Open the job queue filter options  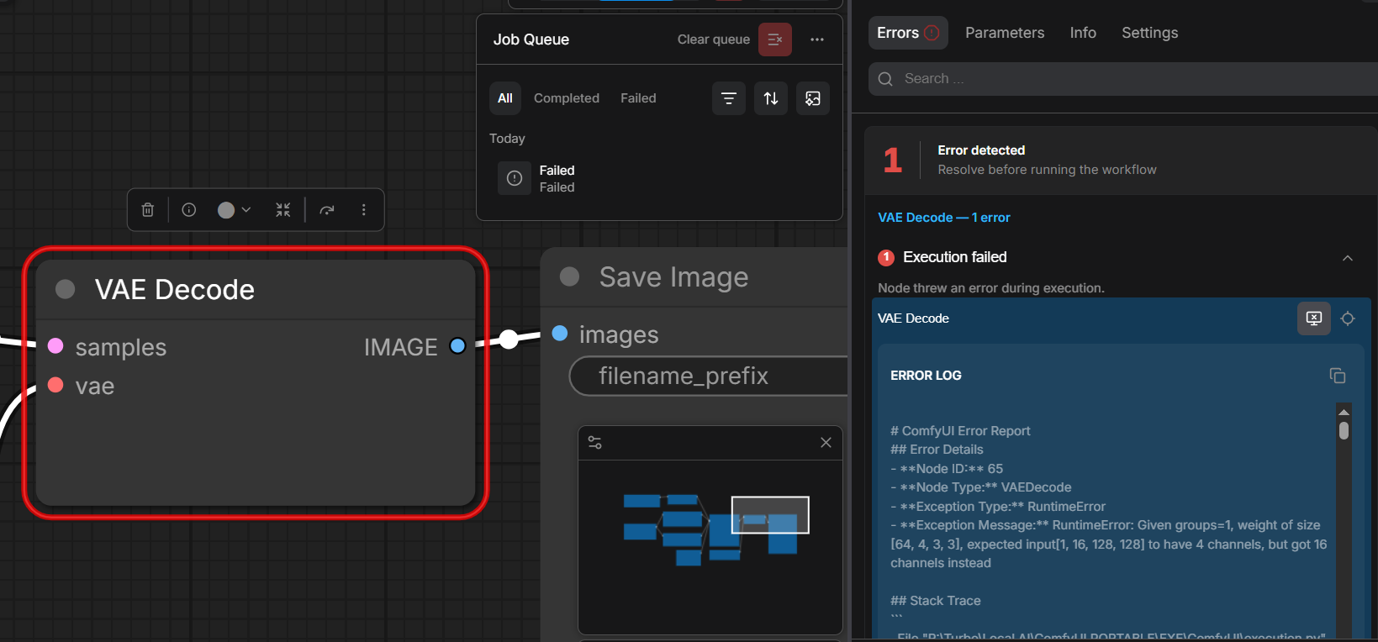pos(729,98)
